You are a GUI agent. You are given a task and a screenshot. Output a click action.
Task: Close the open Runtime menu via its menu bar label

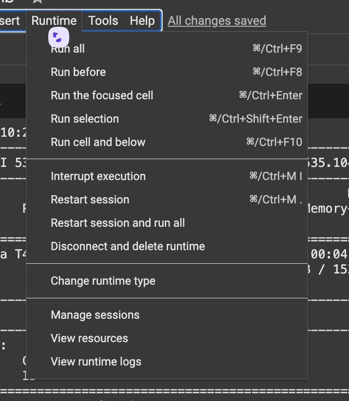tap(54, 21)
